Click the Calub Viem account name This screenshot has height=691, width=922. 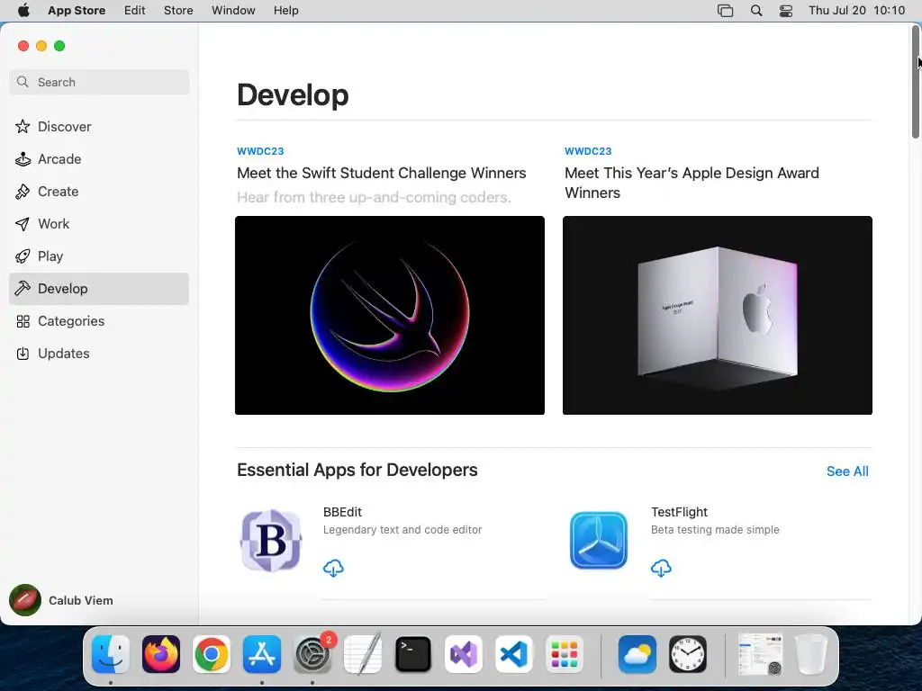tap(80, 600)
